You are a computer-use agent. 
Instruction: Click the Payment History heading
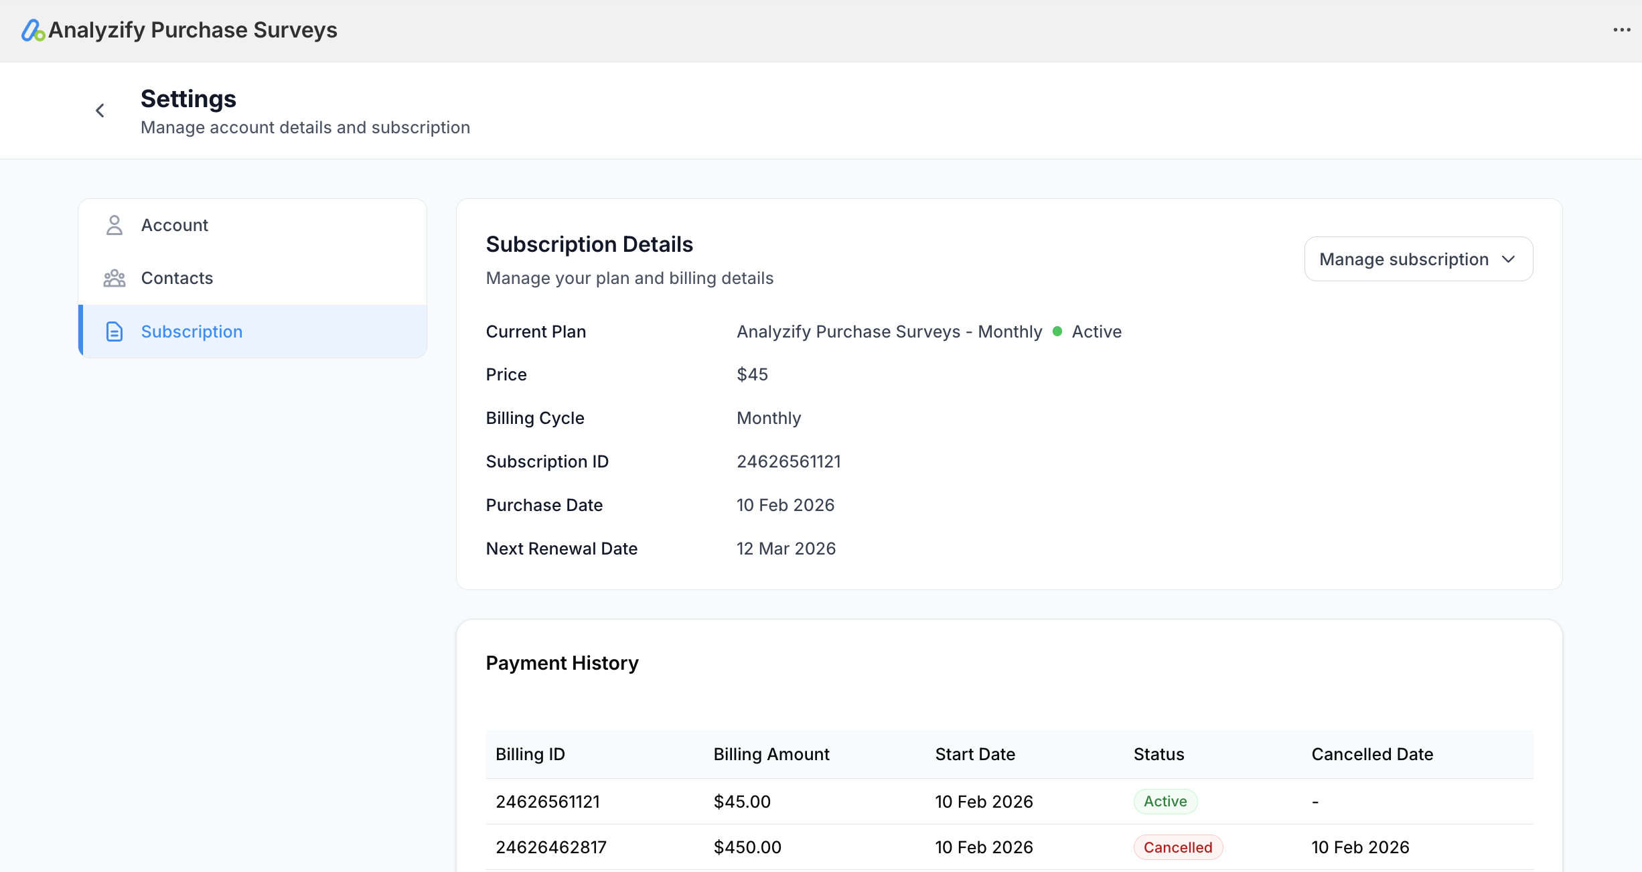coord(562,662)
